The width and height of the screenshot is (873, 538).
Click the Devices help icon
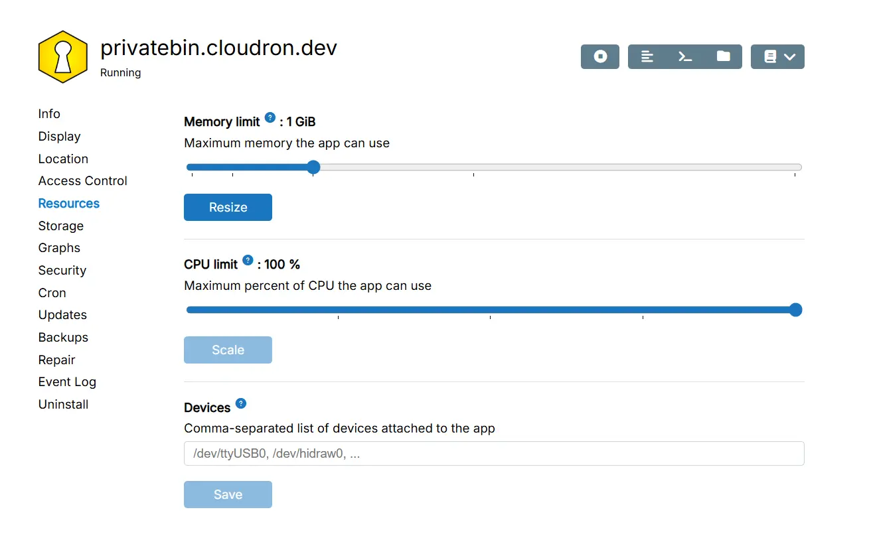pyautogui.click(x=241, y=403)
